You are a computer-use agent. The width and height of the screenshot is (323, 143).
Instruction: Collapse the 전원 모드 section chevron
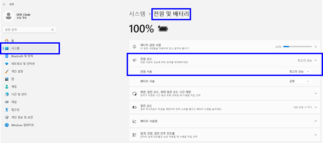316,60
